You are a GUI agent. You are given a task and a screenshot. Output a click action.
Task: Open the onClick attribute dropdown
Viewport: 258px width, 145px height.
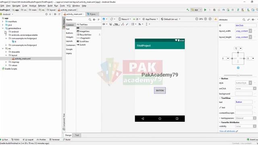pos(255,89)
